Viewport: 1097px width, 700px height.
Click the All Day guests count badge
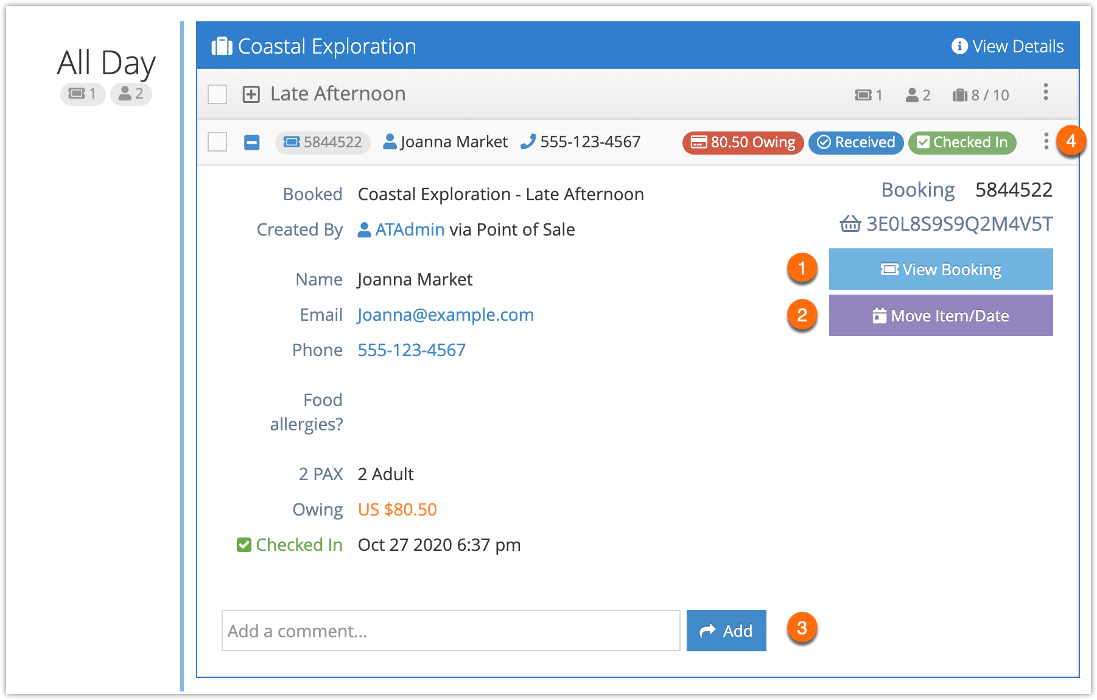tap(131, 94)
